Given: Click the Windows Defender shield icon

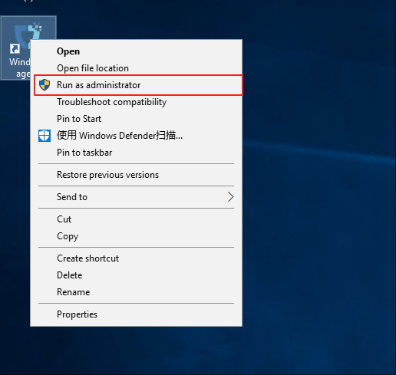Looking at the screenshot, I should coord(45,136).
